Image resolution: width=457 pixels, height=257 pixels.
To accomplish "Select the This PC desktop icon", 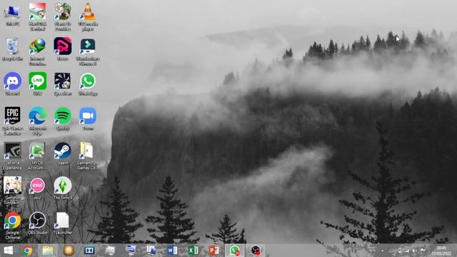I will coord(12,15).
